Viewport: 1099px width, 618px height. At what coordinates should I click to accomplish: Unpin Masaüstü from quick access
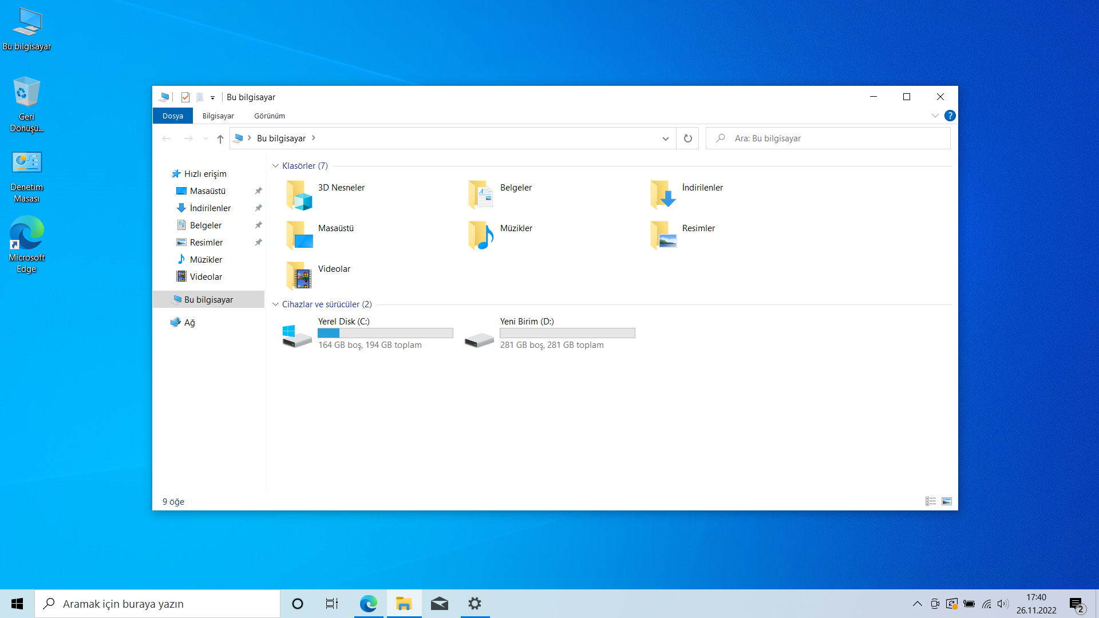tap(258, 191)
